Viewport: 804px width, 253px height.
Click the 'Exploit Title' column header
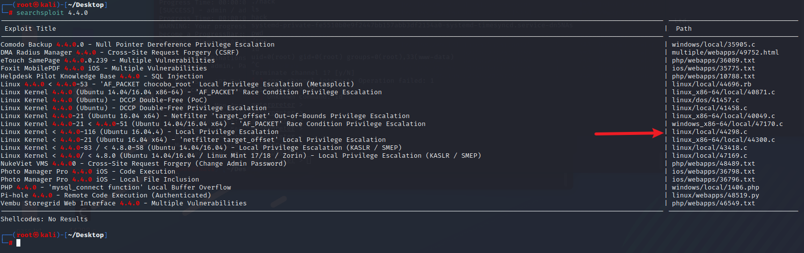coord(30,29)
